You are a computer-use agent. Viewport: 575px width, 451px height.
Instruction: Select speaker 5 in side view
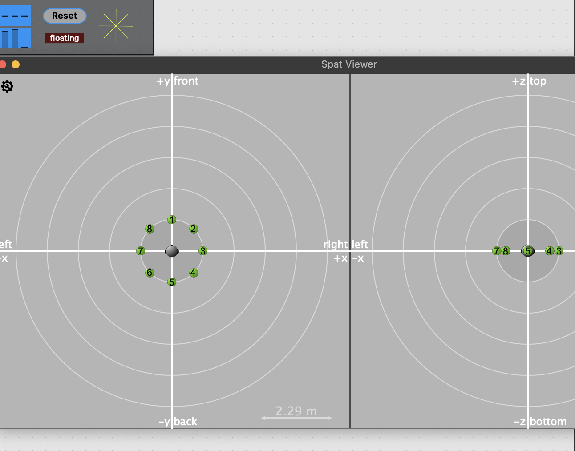(528, 251)
